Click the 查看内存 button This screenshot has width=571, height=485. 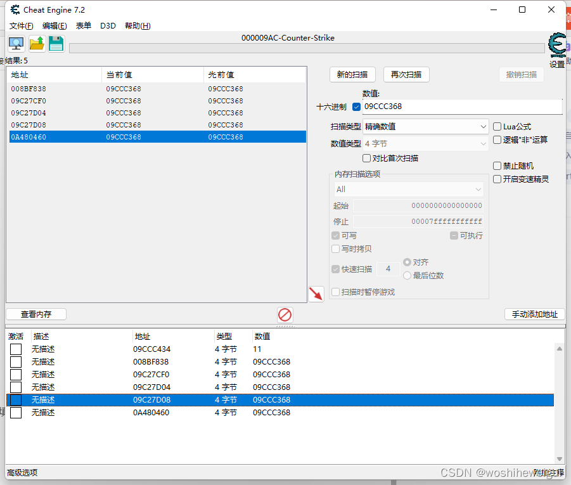(x=36, y=314)
